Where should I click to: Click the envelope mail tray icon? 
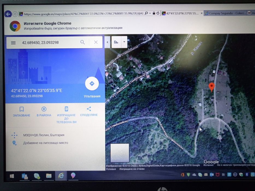206,175
